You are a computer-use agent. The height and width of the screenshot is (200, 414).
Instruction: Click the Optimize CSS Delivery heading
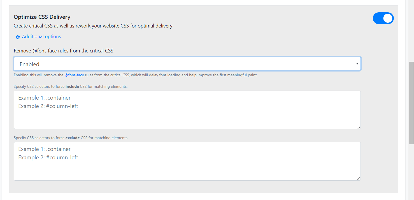point(42,17)
